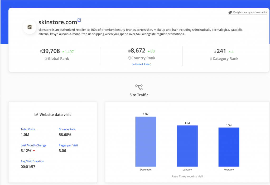Click bounce rate value 58.68%
This screenshot has width=270, height=185.
coord(65,135)
